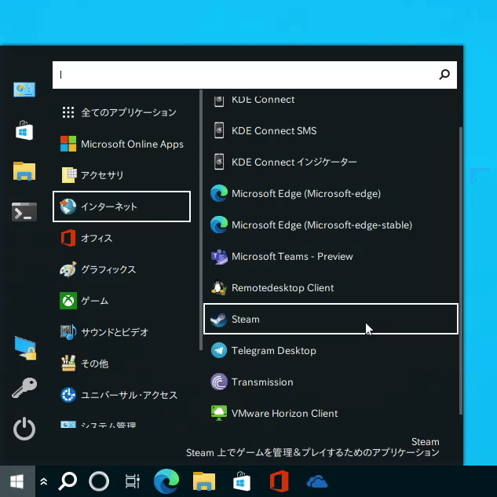Click the lock screen monitor icon in the sidebar
The image size is (497, 497).
click(25, 349)
